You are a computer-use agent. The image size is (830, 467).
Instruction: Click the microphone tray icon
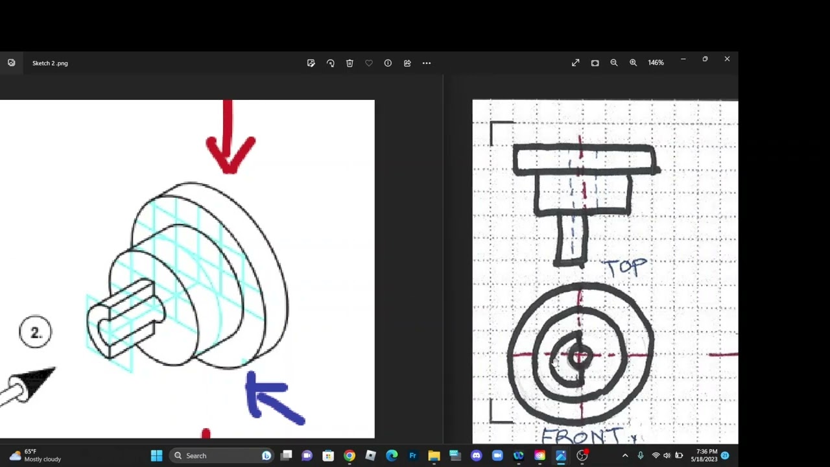tap(641, 455)
